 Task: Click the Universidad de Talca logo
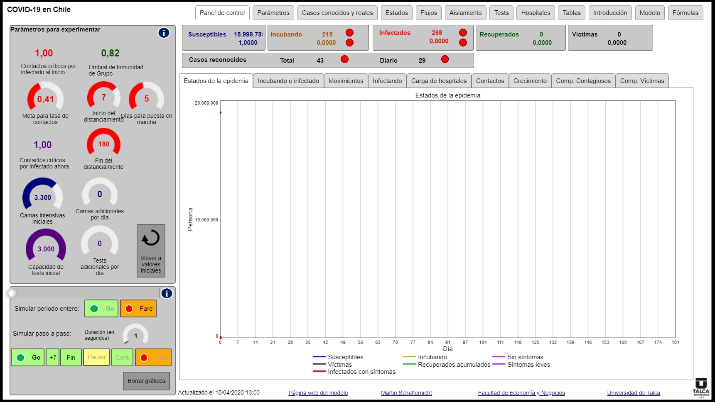point(701,387)
